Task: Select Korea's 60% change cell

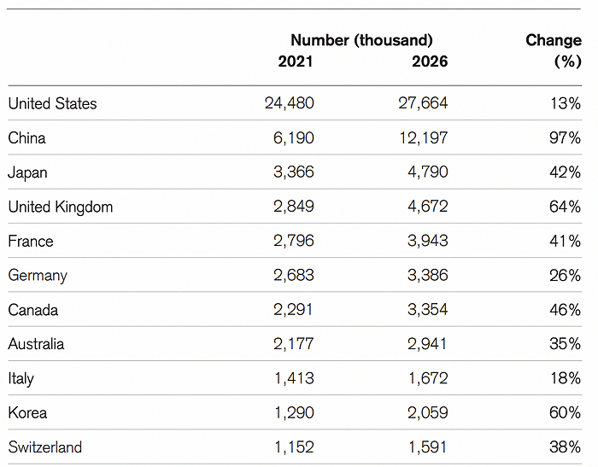Action: click(x=564, y=413)
